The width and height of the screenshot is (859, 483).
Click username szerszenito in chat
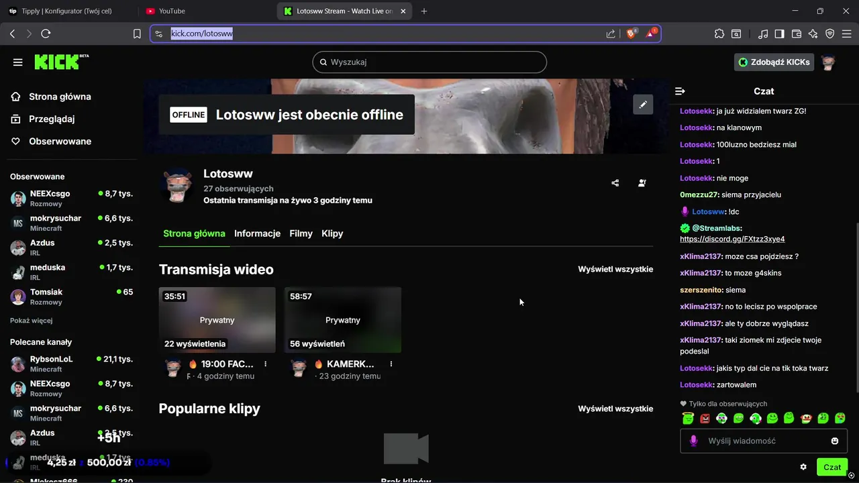tap(701, 290)
